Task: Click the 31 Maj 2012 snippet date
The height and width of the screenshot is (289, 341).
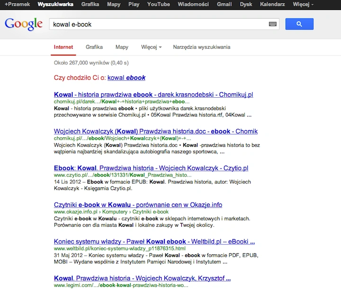Action: pos(68,255)
